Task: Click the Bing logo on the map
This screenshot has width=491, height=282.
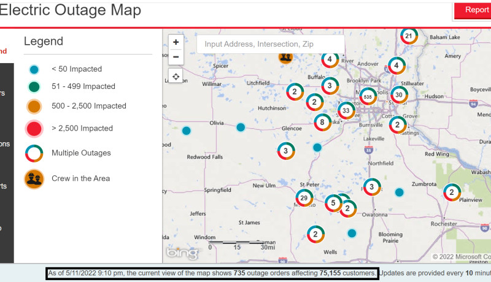Action: 182,252
